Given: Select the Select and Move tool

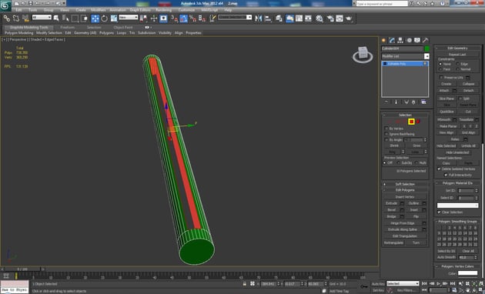Looking at the screenshot, I should click(x=95, y=18).
